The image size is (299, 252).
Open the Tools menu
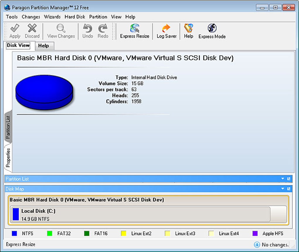(12, 17)
